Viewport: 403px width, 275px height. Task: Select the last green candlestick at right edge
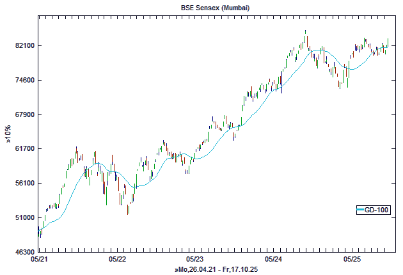click(388, 42)
